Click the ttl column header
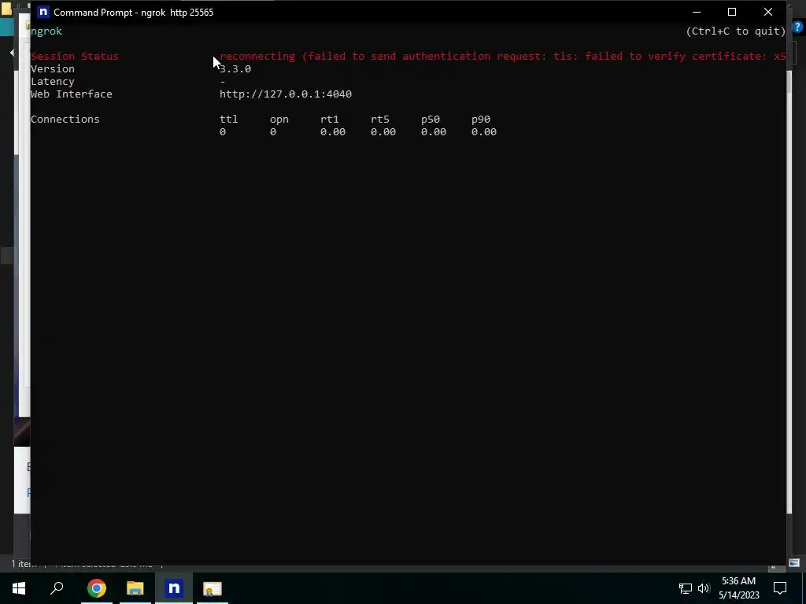The width and height of the screenshot is (806, 604). pos(229,120)
